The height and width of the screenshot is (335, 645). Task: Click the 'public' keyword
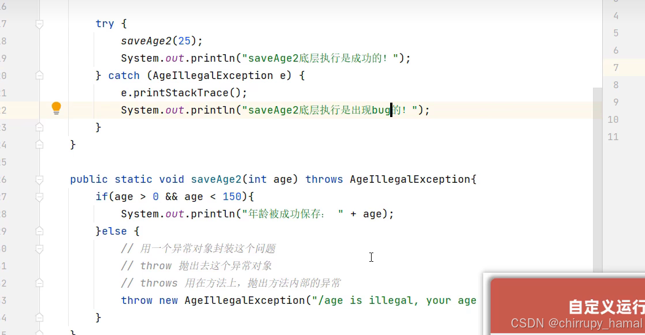coord(89,179)
